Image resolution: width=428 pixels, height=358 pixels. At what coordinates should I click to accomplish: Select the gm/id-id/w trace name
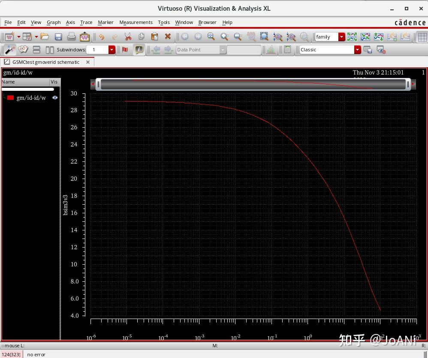coord(31,98)
